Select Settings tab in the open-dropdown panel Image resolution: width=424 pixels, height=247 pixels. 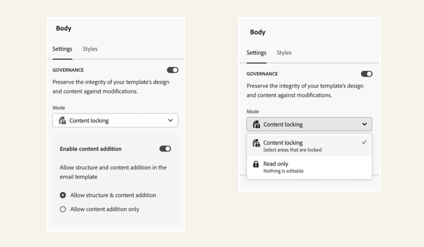click(x=256, y=52)
